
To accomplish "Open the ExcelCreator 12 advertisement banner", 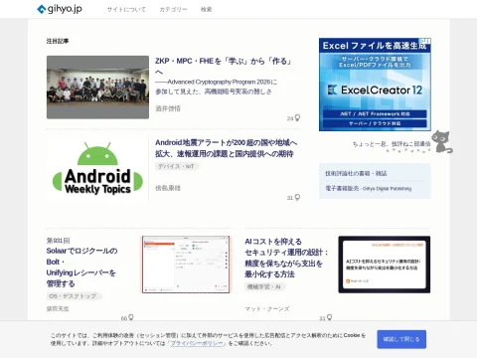I will click(x=375, y=85).
